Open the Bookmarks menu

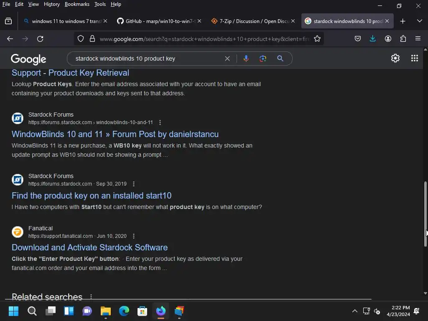coord(77,4)
